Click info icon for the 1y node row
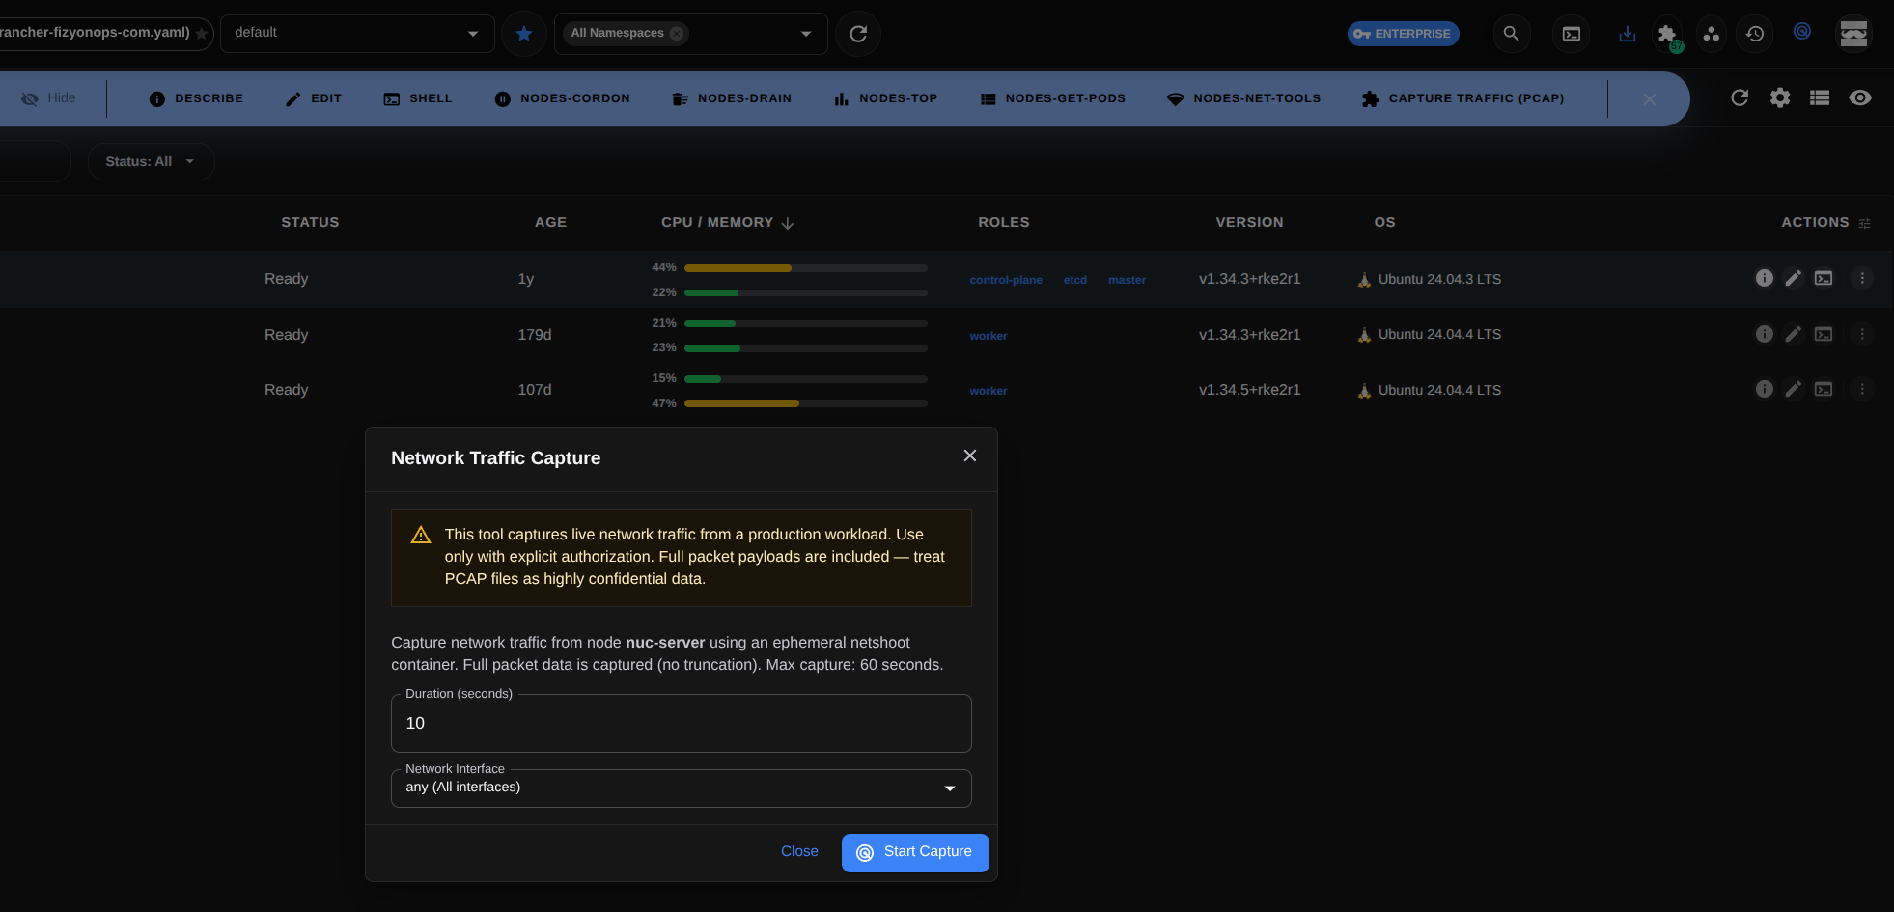1894x912 pixels. coord(1765,278)
